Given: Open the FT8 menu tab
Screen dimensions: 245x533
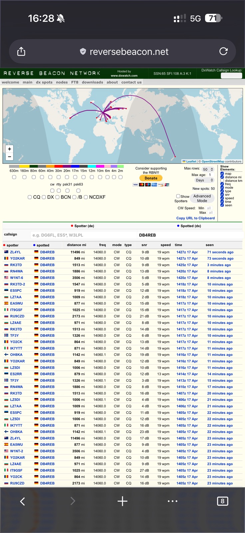Looking at the screenshot, I should [x=75, y=82].
